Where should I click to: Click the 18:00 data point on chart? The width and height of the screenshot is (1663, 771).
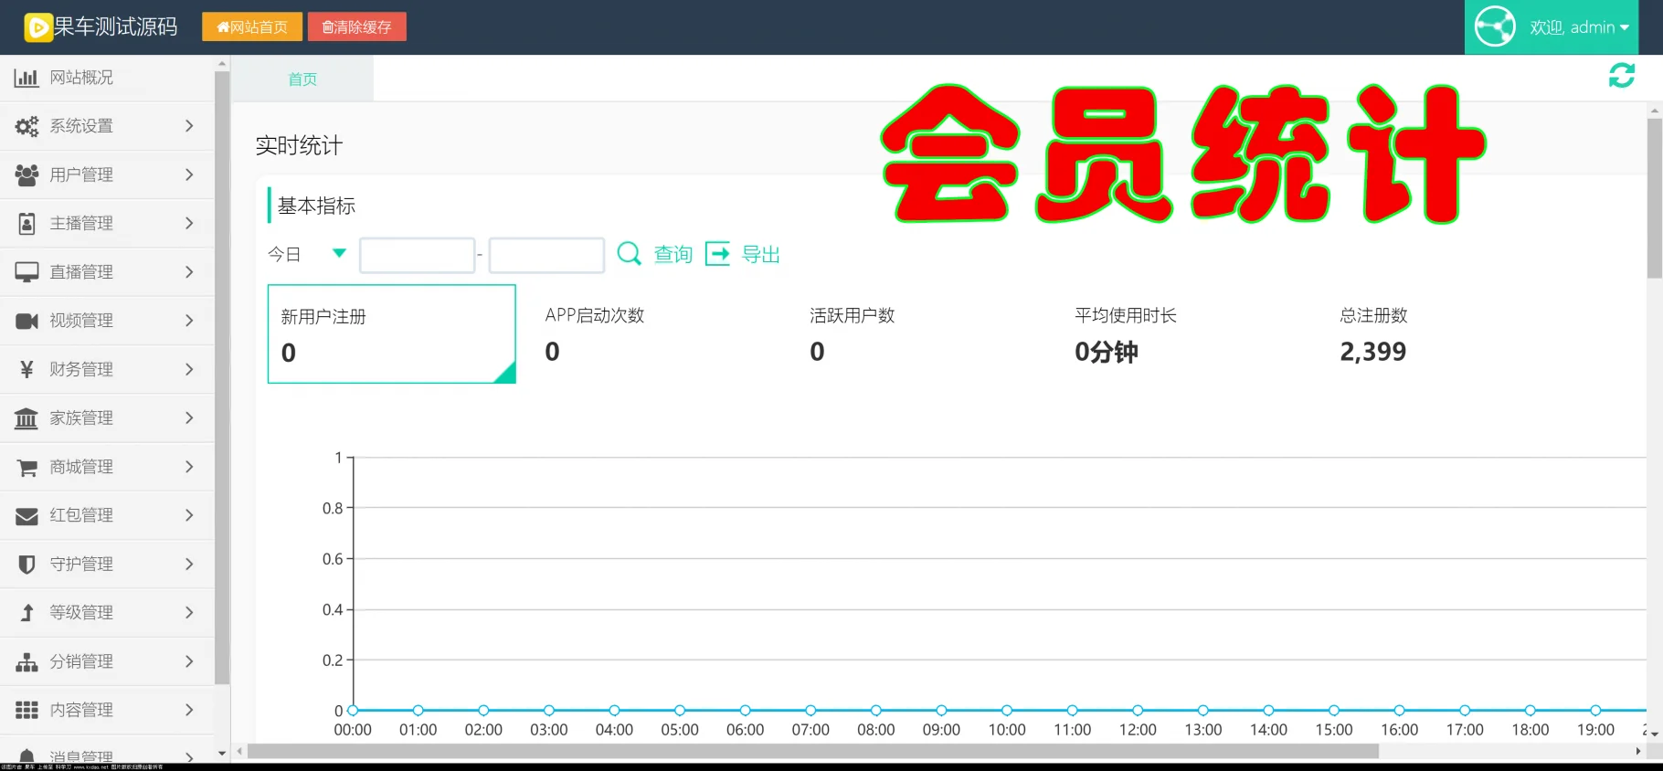1531,710
